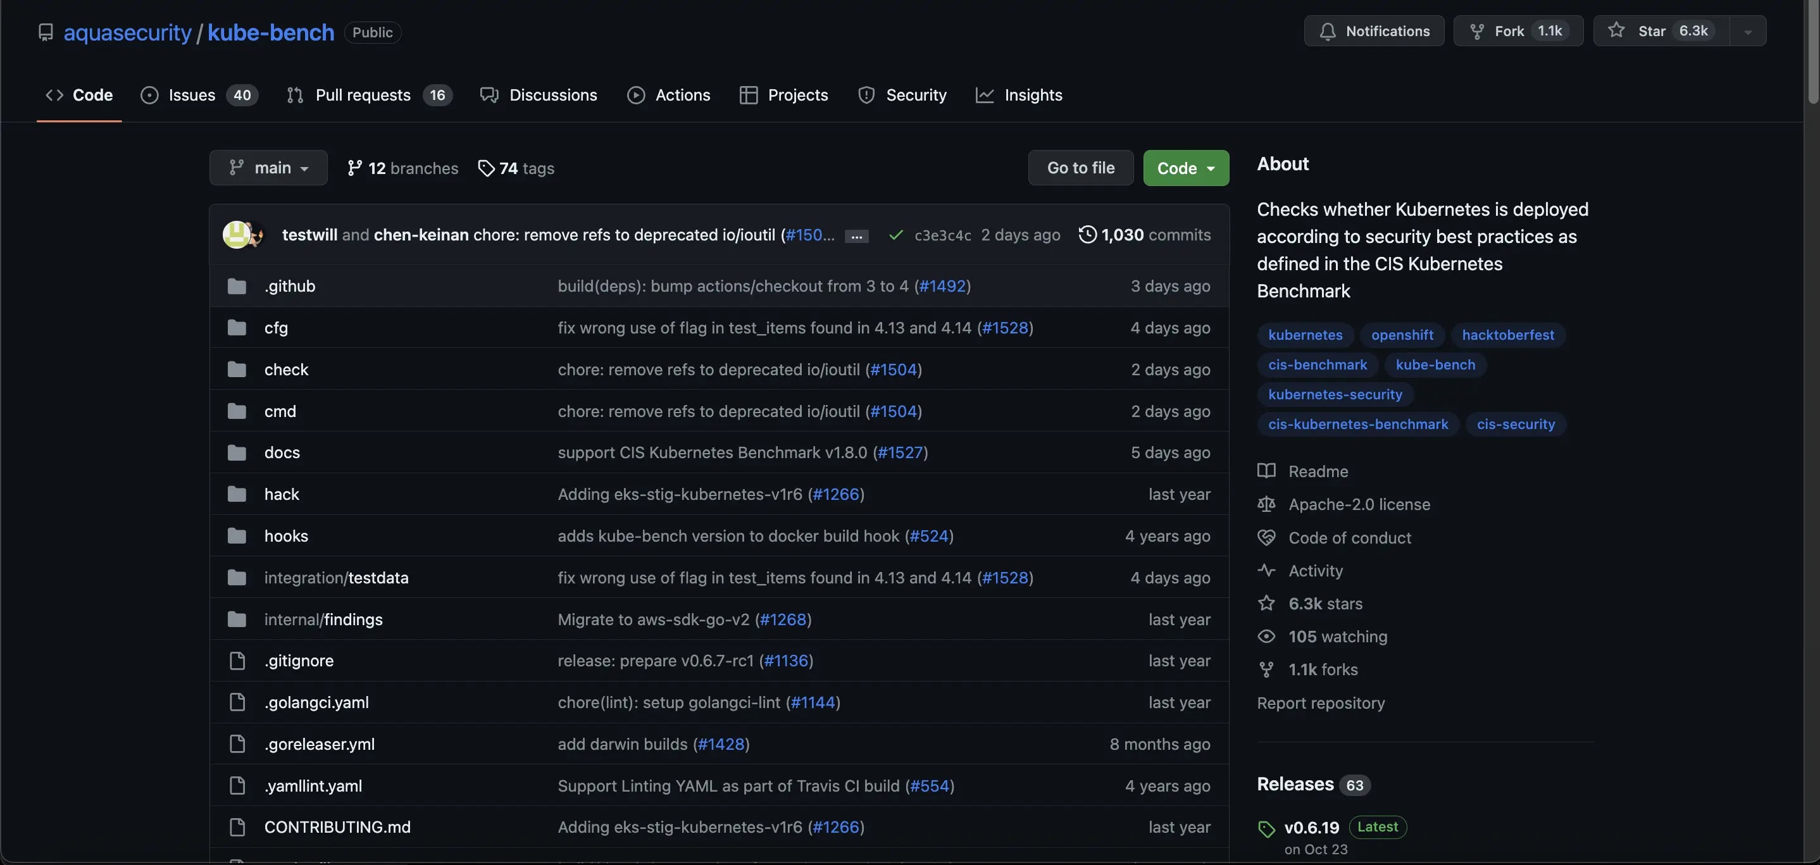
Task: Click the stars icon in About
Action: (x=1266, y=604)
